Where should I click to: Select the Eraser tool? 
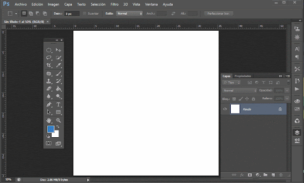[49, 89]
